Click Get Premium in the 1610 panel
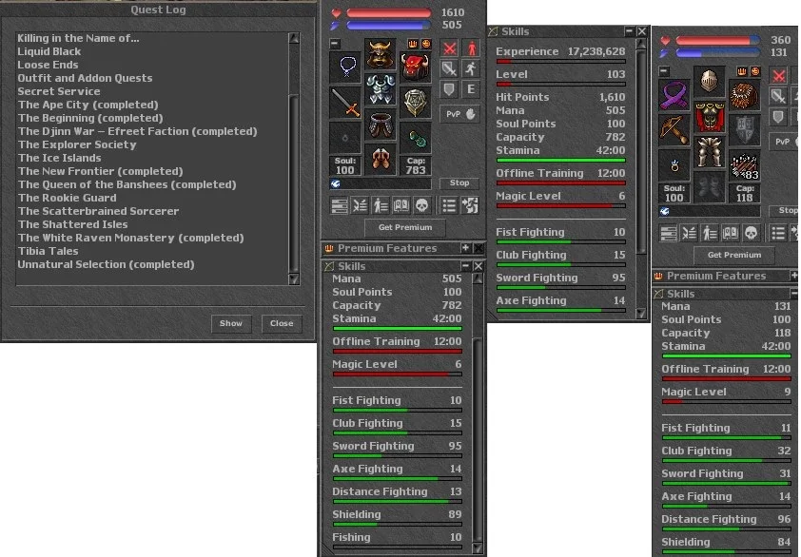 point(405,228)
